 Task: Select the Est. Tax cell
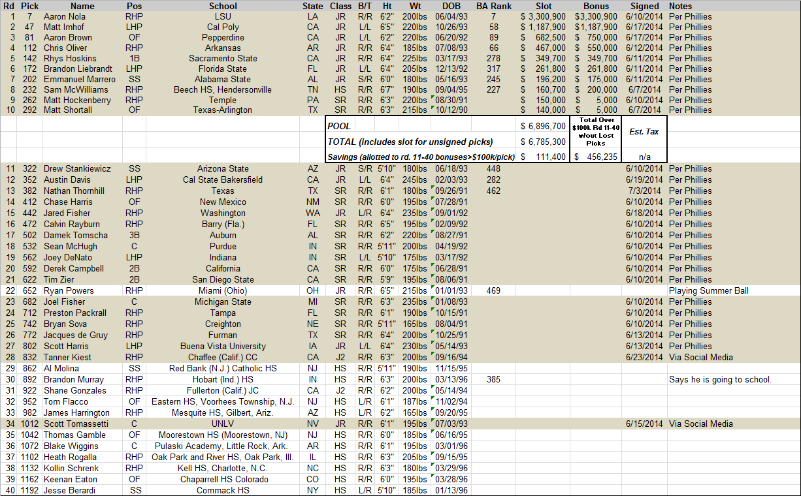click(x=644, y=132)
